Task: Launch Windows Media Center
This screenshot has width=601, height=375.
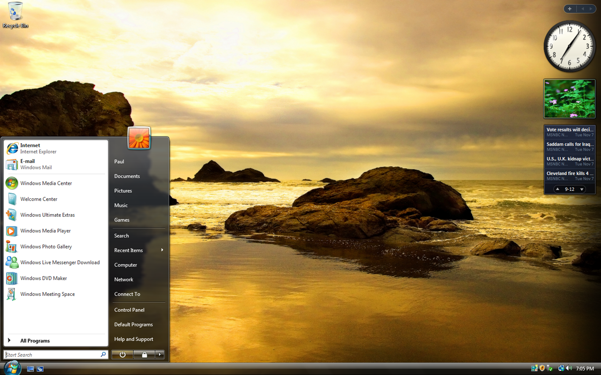Action: (56, 183)
